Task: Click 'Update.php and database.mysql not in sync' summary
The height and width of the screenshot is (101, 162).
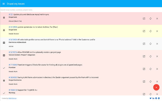Action: pyautogui.click(x=31, y=14)
